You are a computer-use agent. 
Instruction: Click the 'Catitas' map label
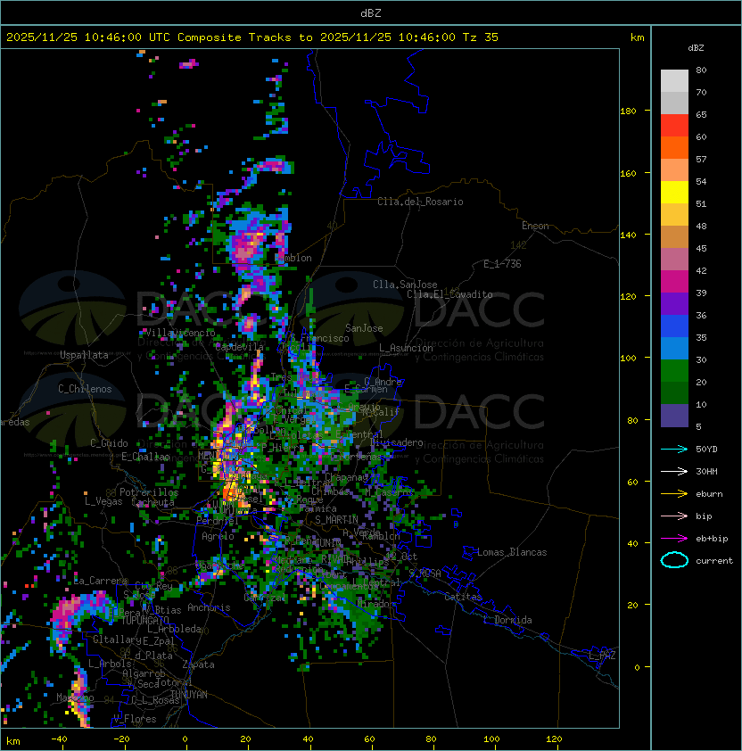coord(463,597)
